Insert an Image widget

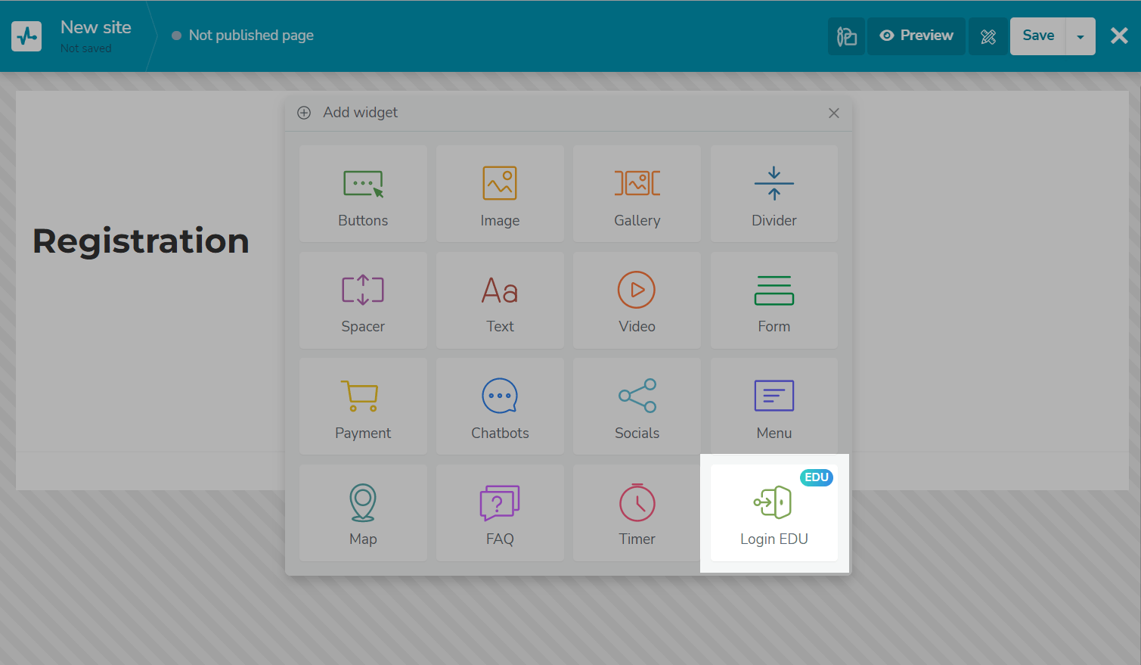pyautogui.click(x=500, y=194)
